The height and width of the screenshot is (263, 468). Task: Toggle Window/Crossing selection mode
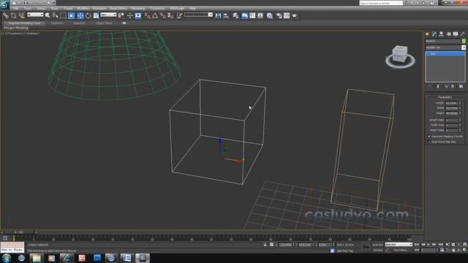tap(71, 15)
